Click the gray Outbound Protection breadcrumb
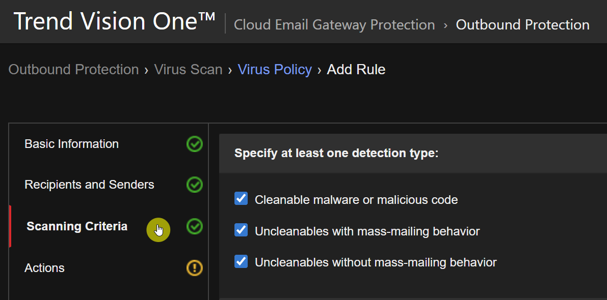Screen dimensions: 607x300 [73, 70]
